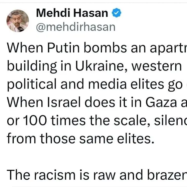Click the line "from those same elites."

(80, 139)
